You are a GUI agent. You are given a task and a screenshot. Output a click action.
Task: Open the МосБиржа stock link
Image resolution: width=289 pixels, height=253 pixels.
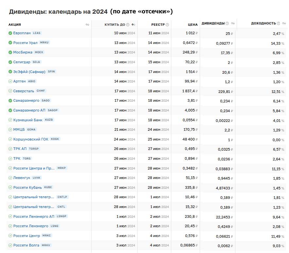[23, 52]
